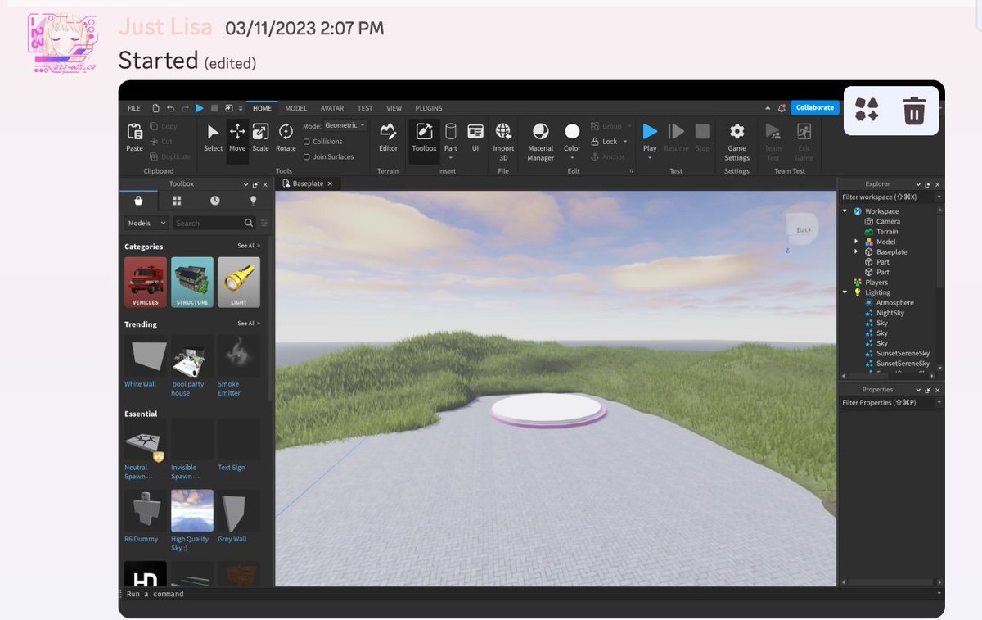Open the Lock options dropdown arrow

(627, 142)
